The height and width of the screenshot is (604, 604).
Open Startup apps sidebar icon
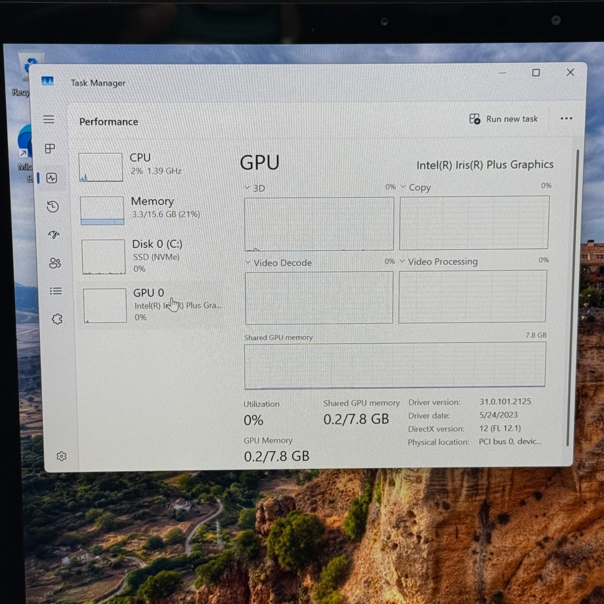[x=54, y=234]
